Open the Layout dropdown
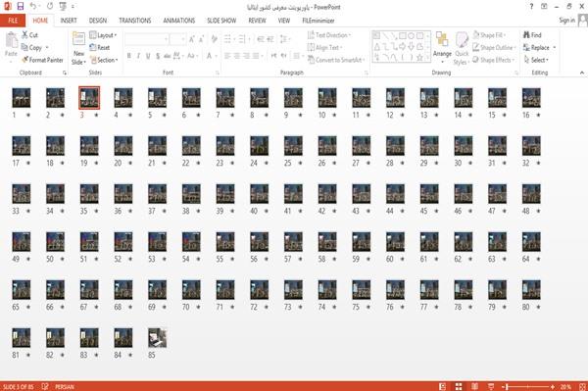The height and width of the screenshot is (391, 588). [x=103, y=35]
